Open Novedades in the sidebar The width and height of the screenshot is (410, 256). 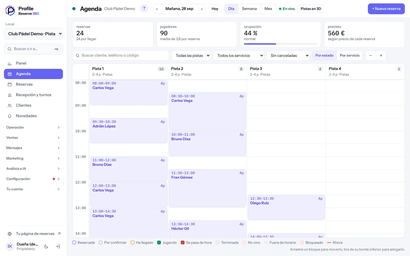tap(33, 116)
